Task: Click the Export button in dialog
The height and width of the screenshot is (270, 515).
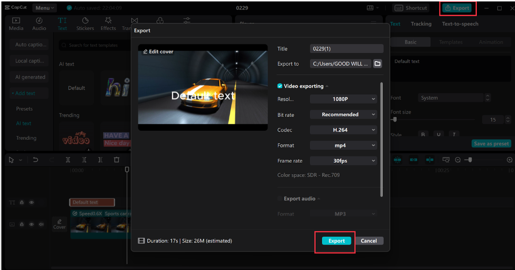Action: click(x=337, y=241)
